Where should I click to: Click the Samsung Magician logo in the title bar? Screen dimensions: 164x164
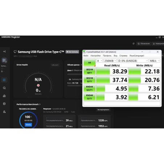[x=11, y=37]
